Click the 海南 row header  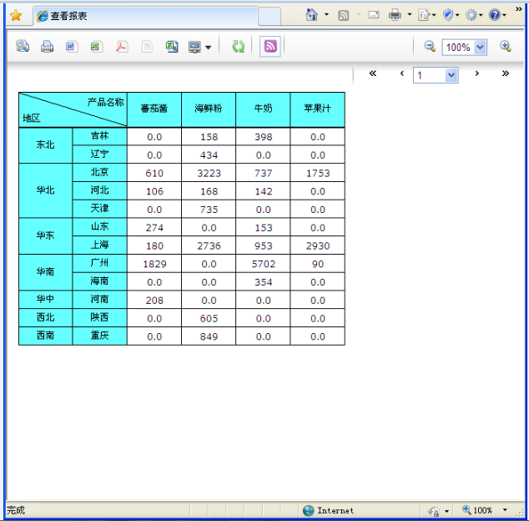tap(99, 281)
